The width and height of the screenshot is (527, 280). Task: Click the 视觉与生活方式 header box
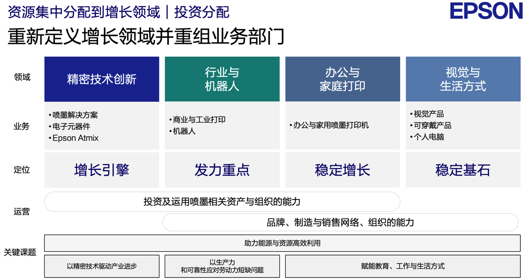[463, 79]
